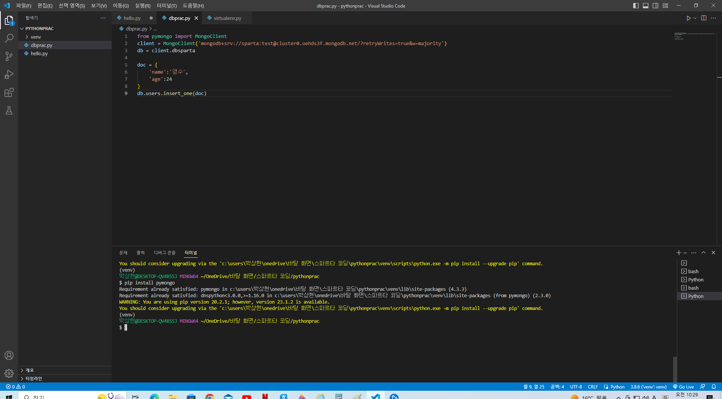
Task: Open the customize layout icon
Action: click(x=666, y=6)
